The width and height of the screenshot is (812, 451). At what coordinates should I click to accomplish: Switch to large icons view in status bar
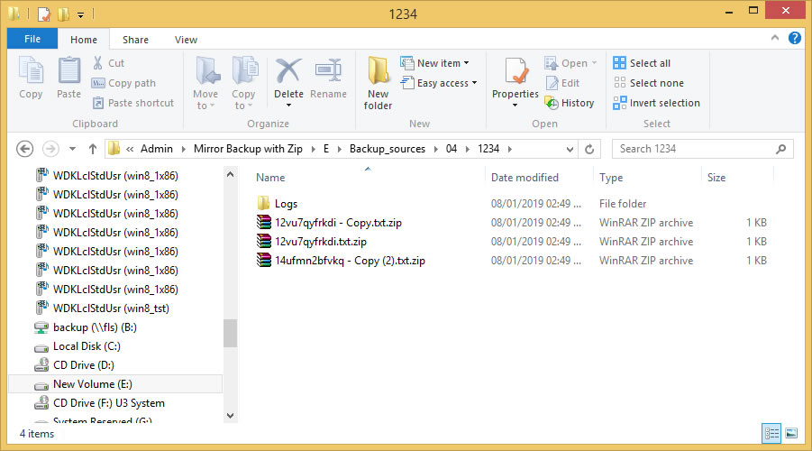[791, 433]
